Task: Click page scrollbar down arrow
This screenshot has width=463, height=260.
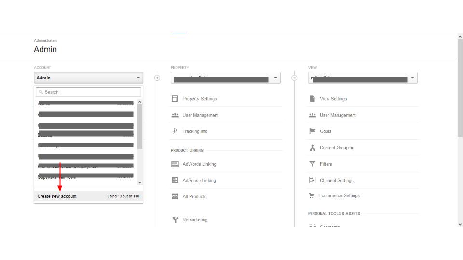Action: pos(460,225)
